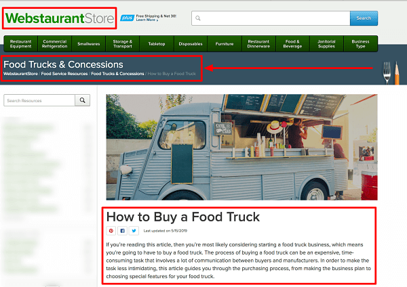Click the How to Buy a Food Truck title

point(183,217)
